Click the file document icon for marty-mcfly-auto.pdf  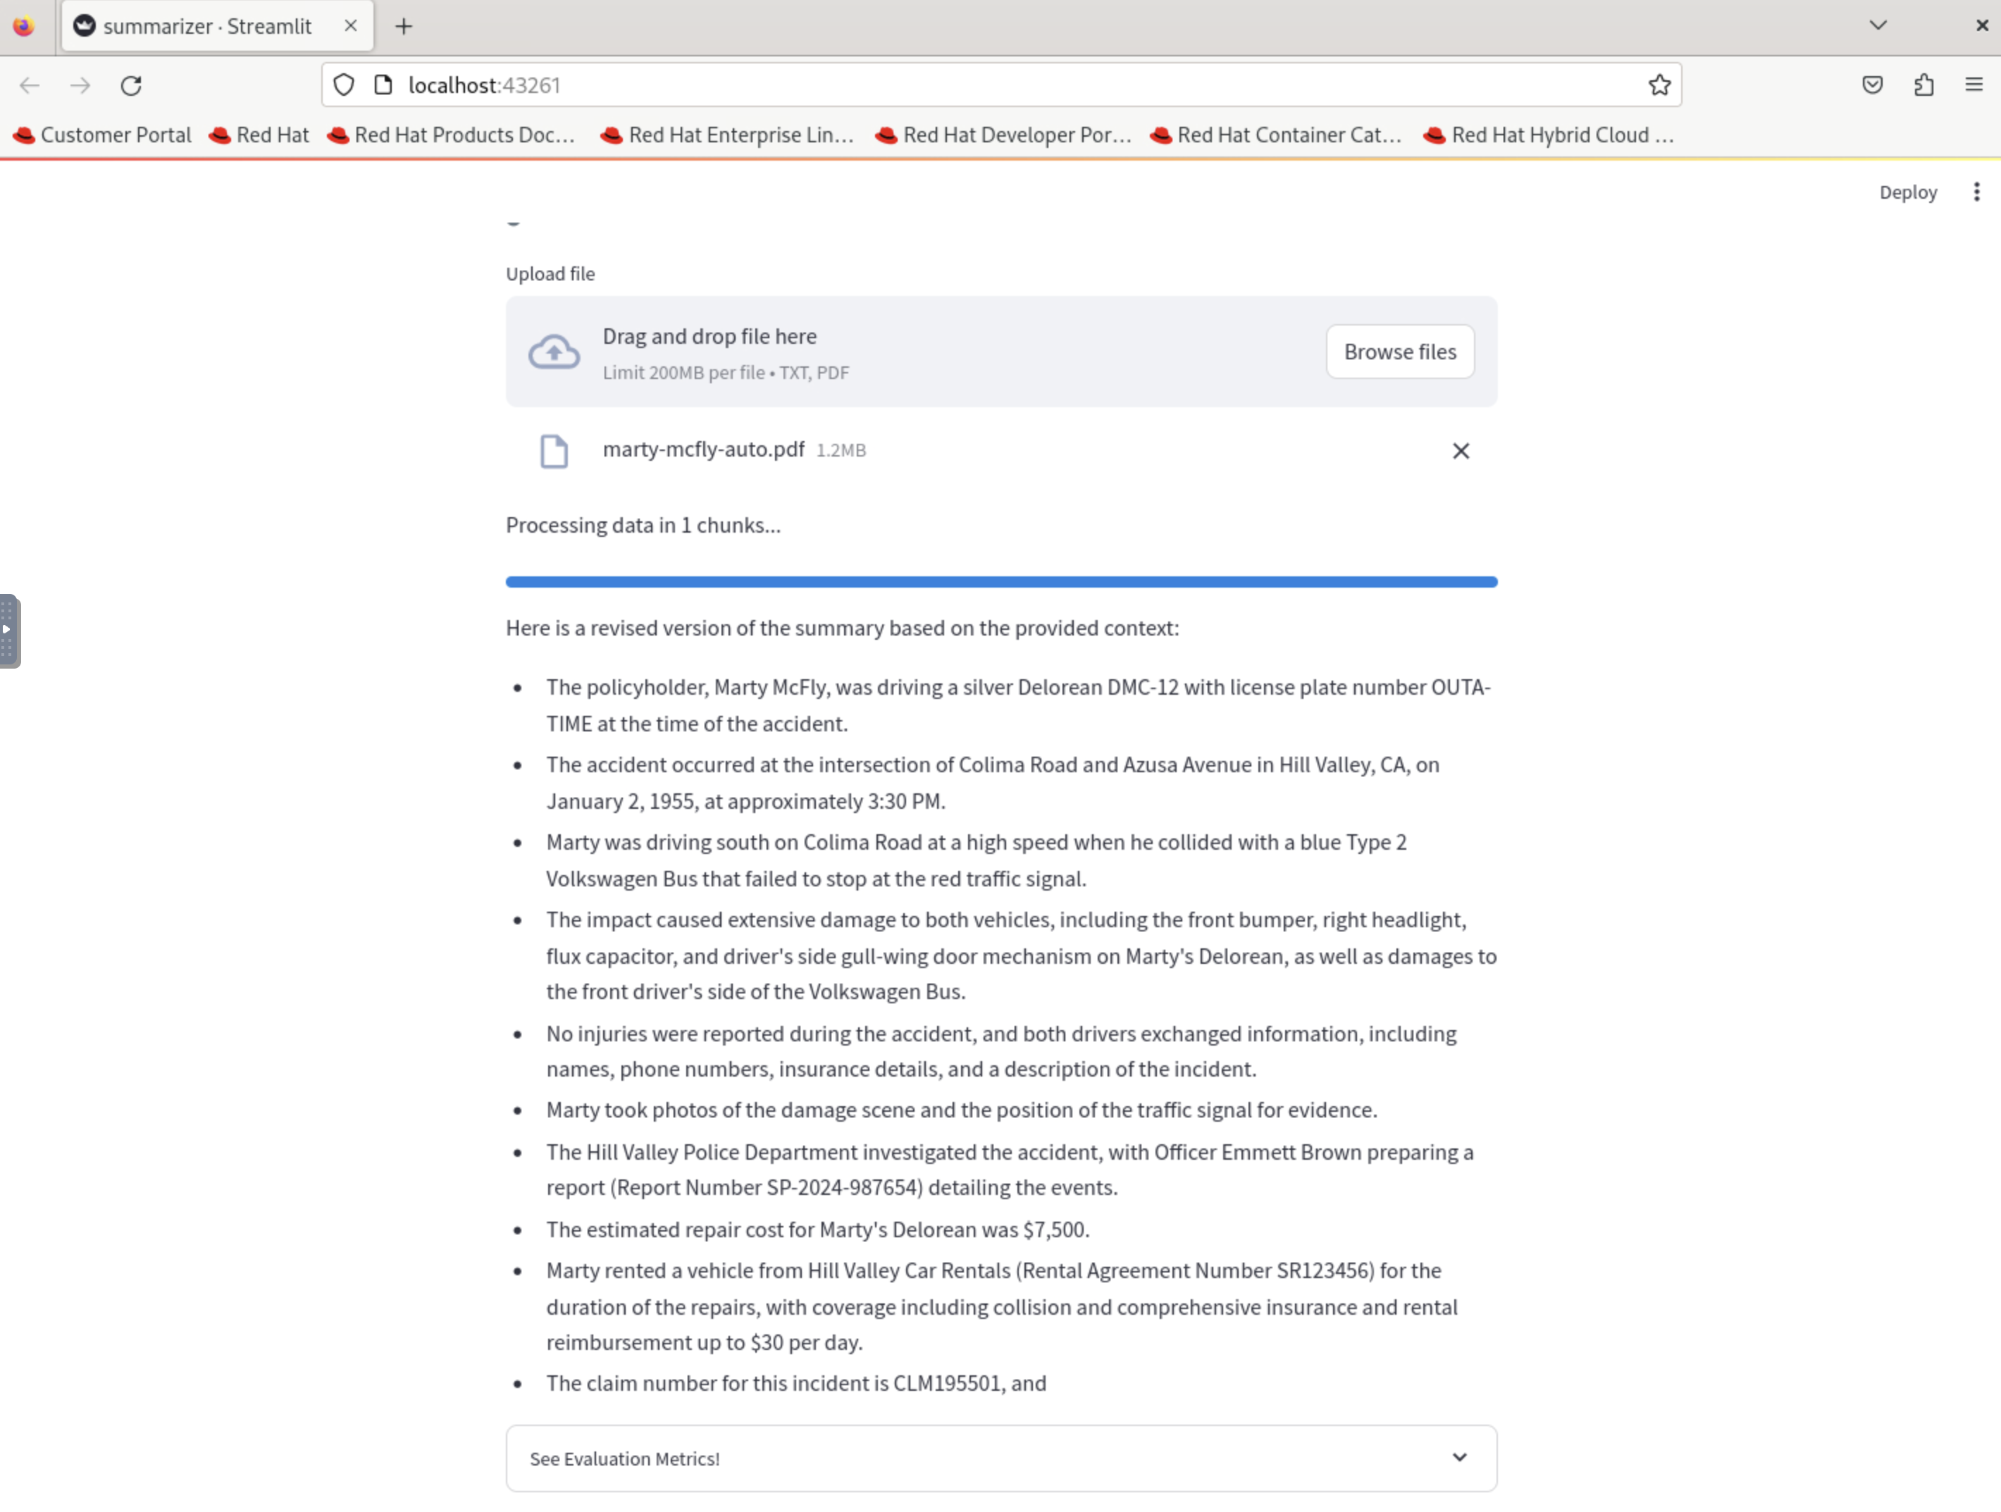pyautogui.click(x=555, y=450)
